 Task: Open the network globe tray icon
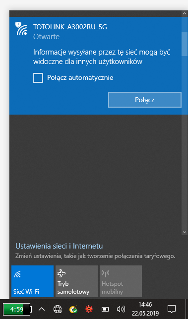click(58, 309)
